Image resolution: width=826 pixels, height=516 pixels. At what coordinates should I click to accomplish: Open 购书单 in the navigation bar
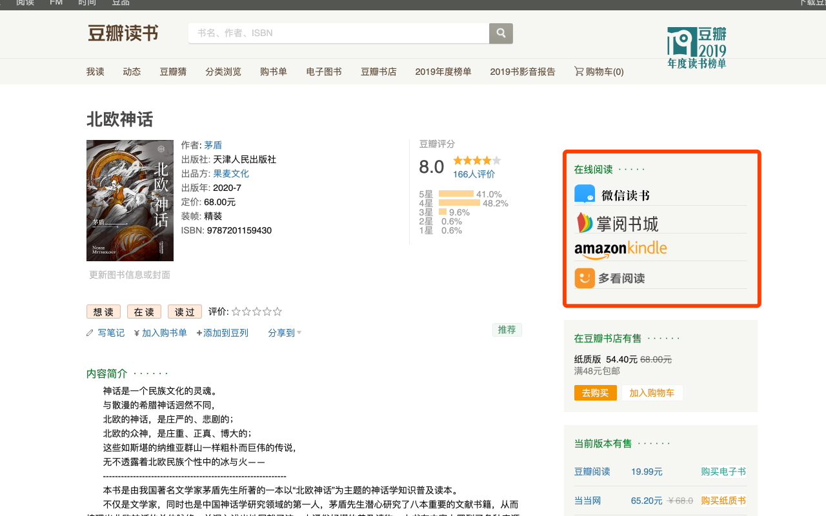tap(274, 72)
